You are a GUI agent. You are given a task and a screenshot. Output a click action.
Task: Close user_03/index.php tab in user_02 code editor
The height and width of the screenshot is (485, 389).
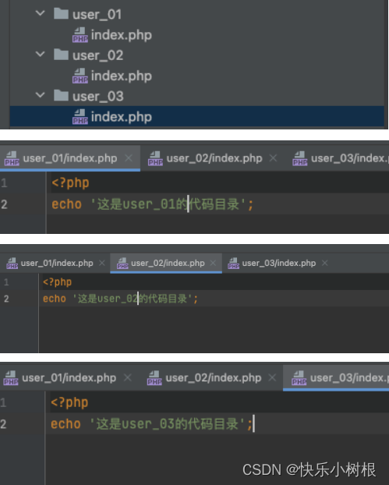tap(324, 263)
